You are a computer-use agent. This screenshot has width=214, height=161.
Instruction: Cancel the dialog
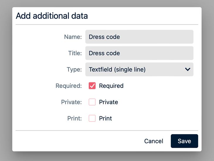[x=154, y=141]
